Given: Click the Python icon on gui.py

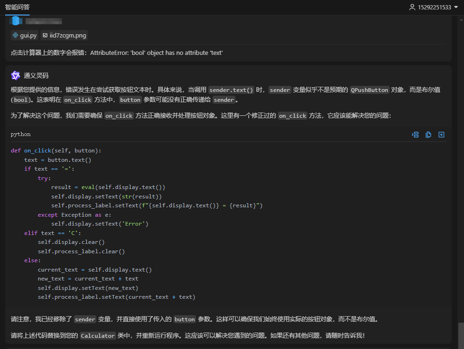Looking at the screenshot, I should (x=16, y=36).
